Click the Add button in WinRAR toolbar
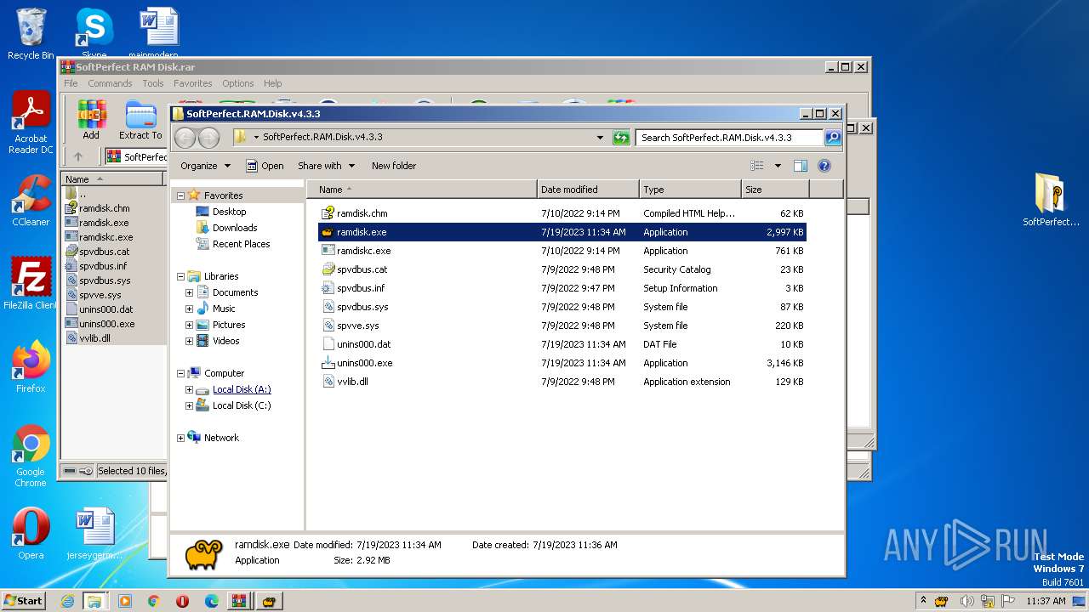This screenshot has height=612, width=1089. click(91, 120)
